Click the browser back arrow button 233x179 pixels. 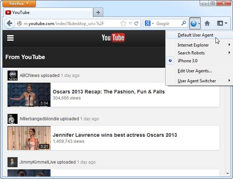pos(9,24)
